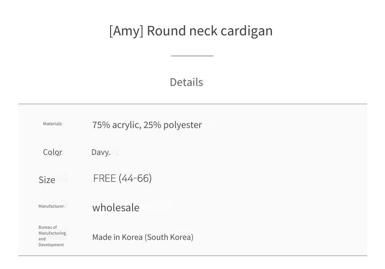Click the Davy color value
385x269 pixels.
pos(101,153)
